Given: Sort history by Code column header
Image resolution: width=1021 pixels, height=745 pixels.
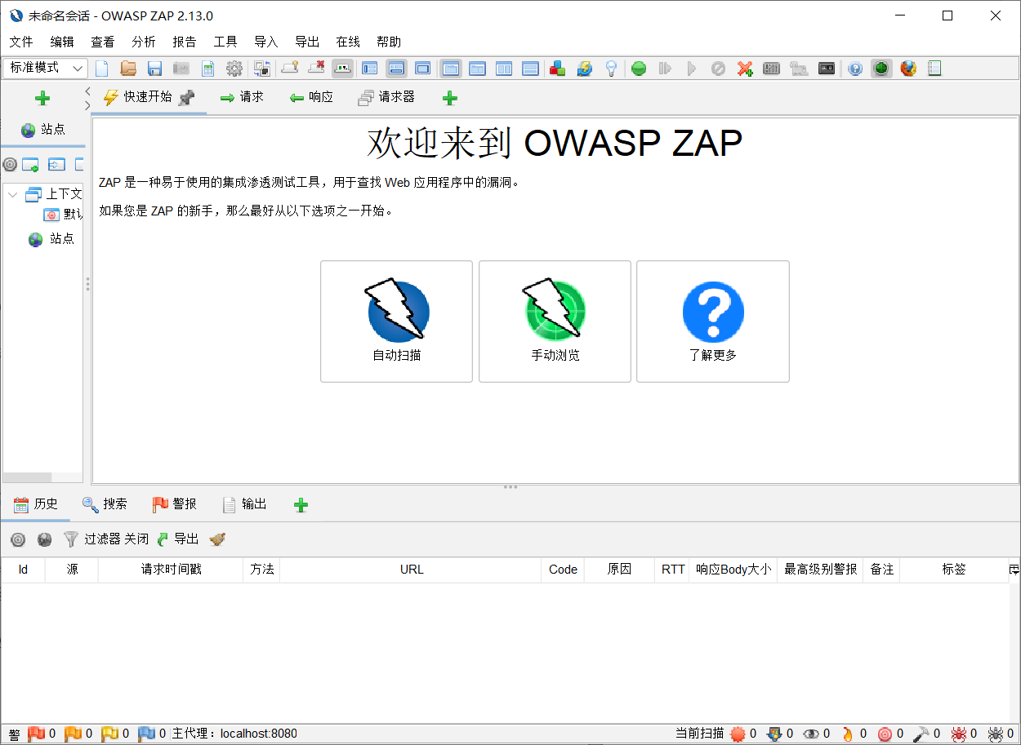Looking at the screenshot, I should click(x=563, y=570).
